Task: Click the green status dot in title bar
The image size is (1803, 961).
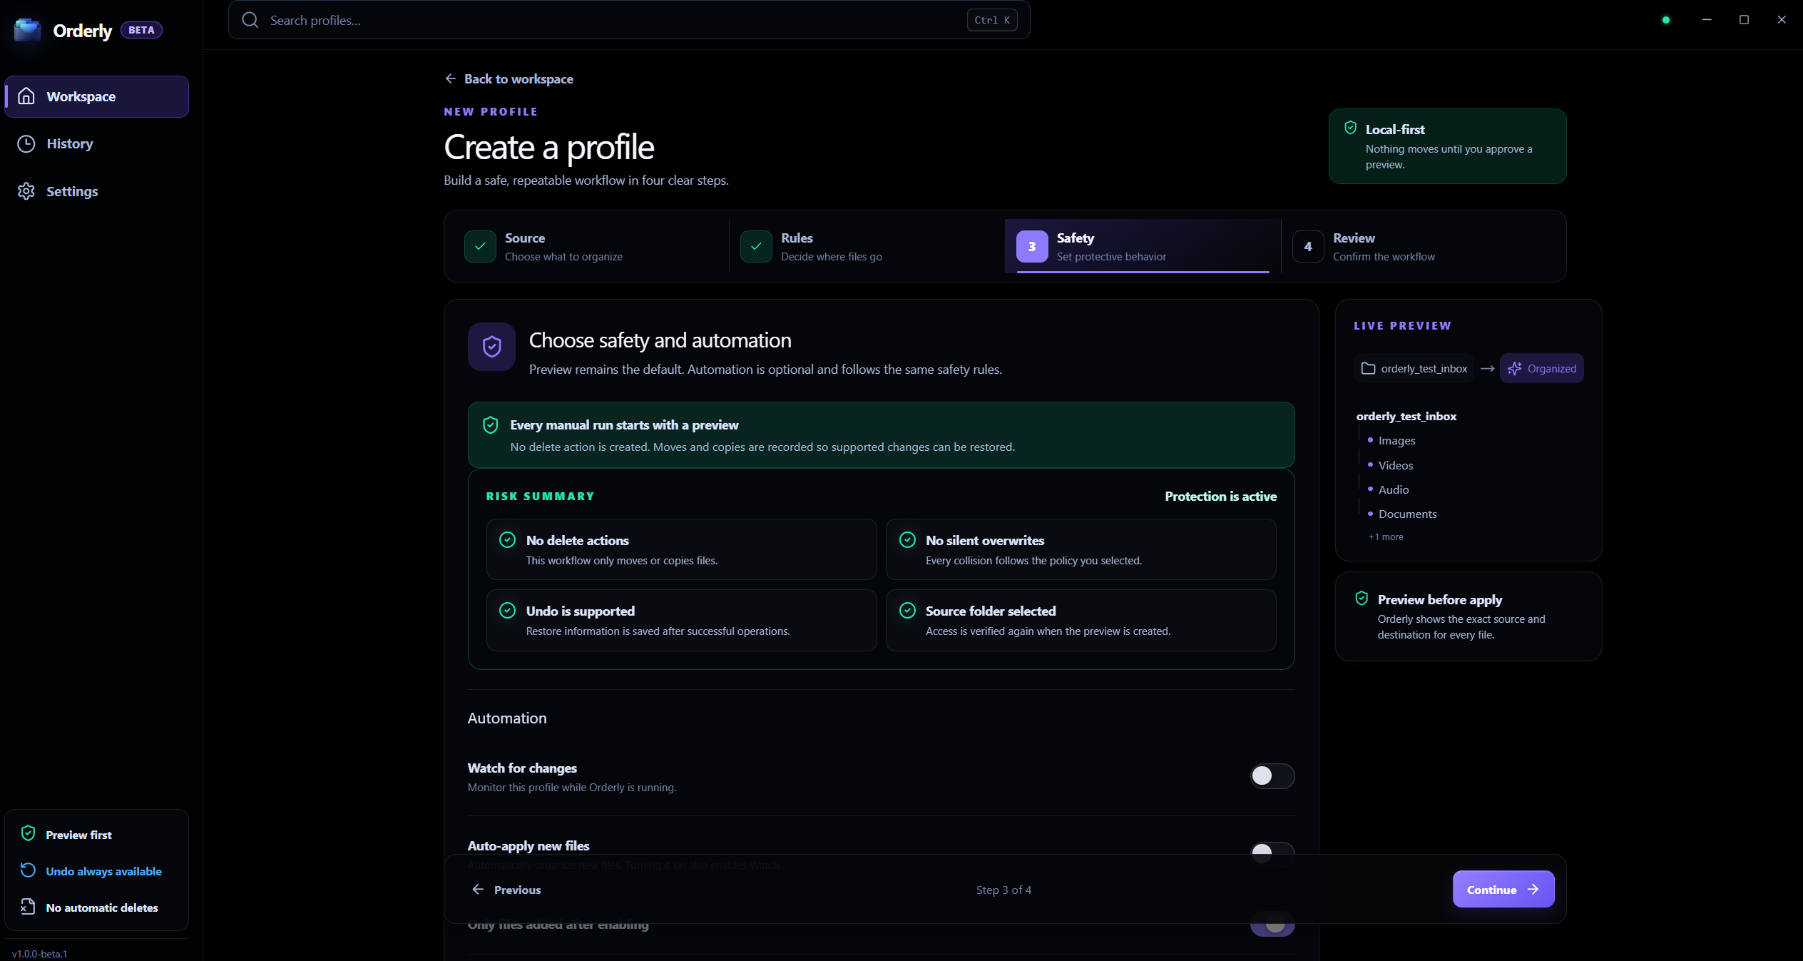Action: (1666, 20)
